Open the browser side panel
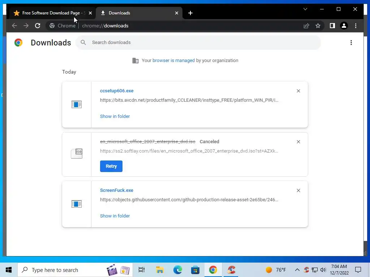This screenshot has width=370, height=277. pos(332,26)
